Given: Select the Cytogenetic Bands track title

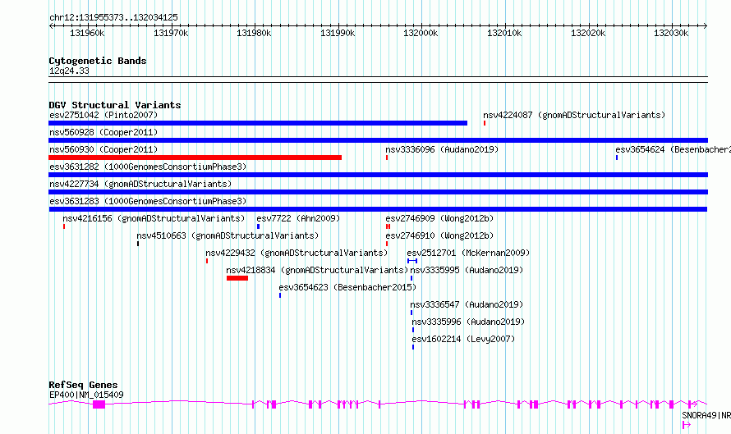Looking at the screenshot, I should click(x=98, y=61).
